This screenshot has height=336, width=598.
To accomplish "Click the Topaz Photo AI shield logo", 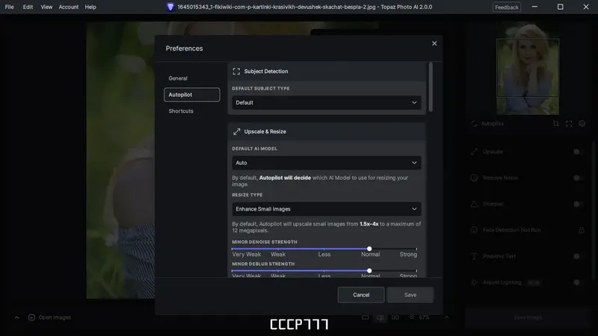I will [170, 7].
